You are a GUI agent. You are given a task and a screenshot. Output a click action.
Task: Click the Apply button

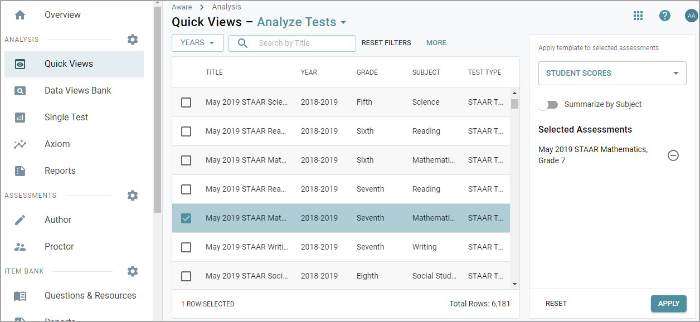coord(668,304)
